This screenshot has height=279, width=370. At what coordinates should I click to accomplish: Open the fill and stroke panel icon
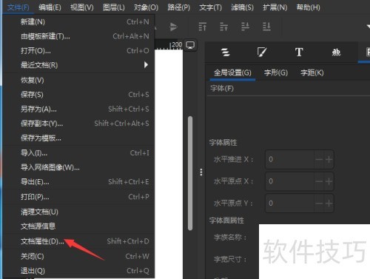(262, 53)
